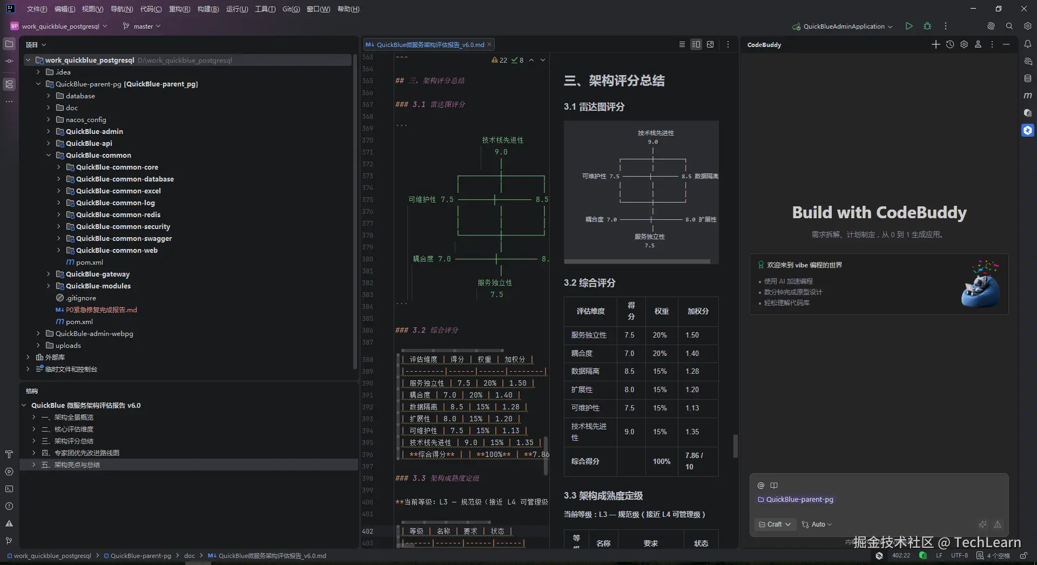1037x565 pixels.
Task: Switch markdown view to Editor and Preview
Action: point(696,44)
